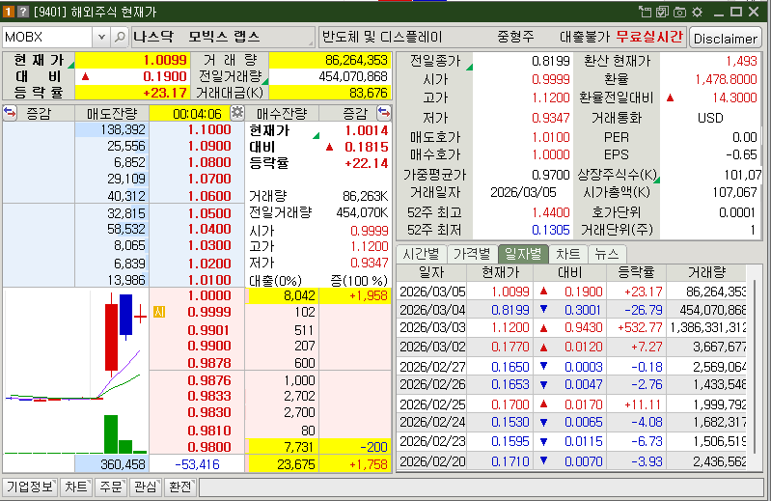
Task: Click the 반도체 및 디스플레이 sector label
Action: click(x=382, y=37)
